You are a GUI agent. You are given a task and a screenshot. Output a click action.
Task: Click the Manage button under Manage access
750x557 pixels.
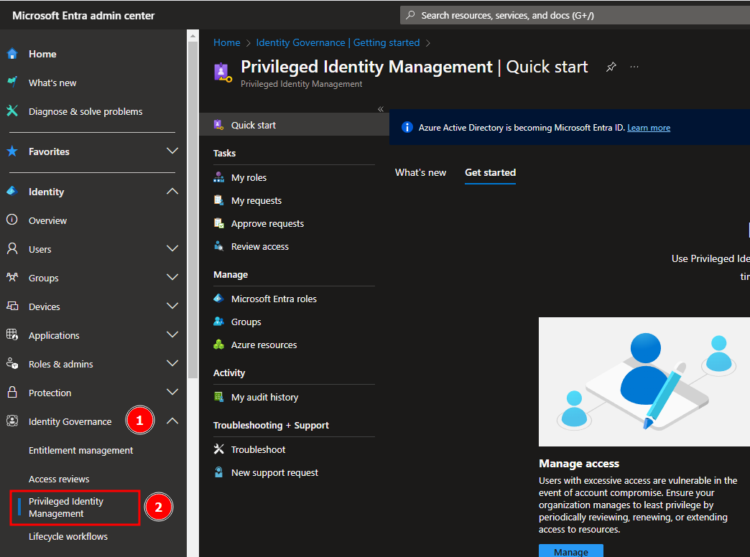570,551
